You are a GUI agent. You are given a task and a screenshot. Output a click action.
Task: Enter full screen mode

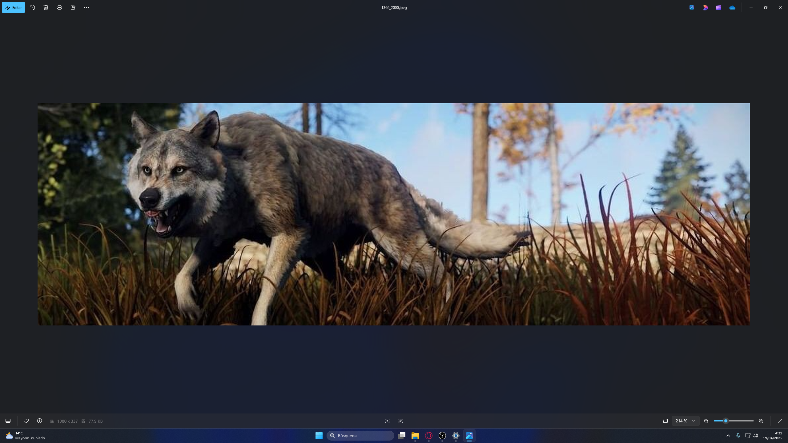[x=780, y=421]
